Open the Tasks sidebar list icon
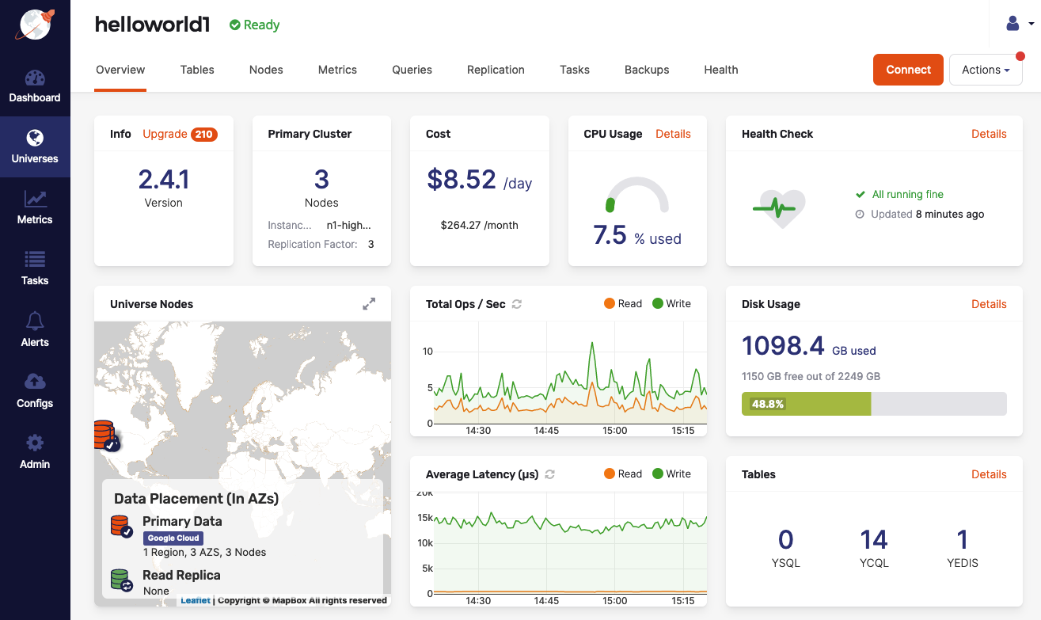The height and width of the screenshot is (620, 1041). [x=35, y=260]
